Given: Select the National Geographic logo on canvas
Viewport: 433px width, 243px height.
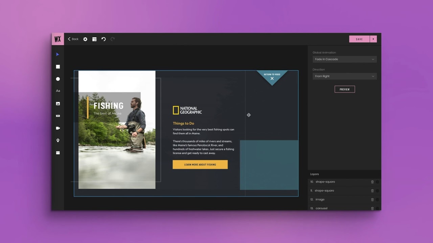Looking at the screenshot, I should [187, 110].
